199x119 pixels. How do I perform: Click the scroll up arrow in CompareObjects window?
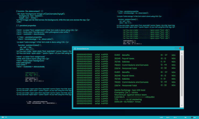[182, 53]
